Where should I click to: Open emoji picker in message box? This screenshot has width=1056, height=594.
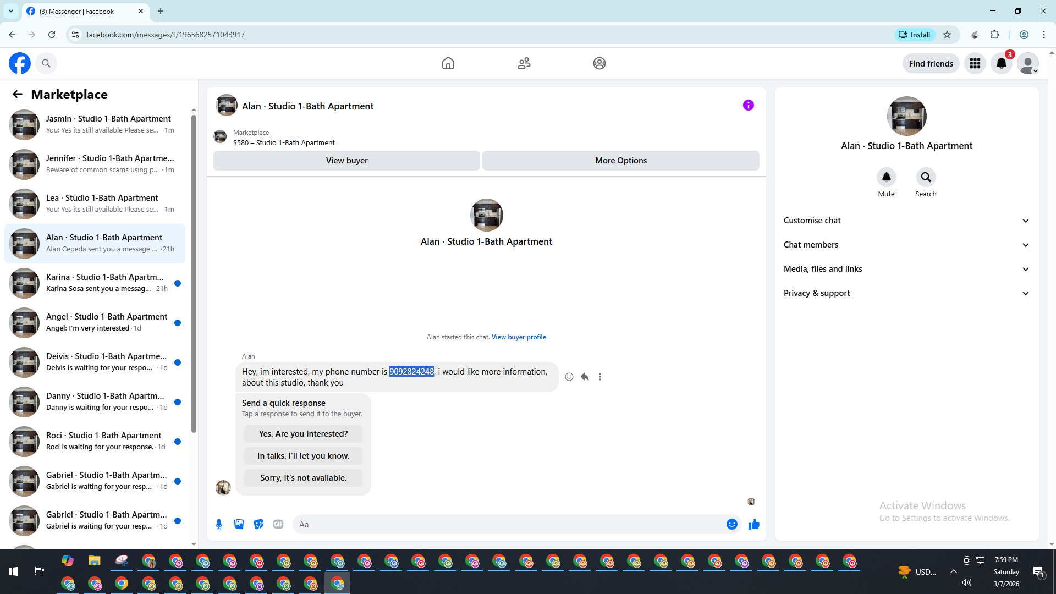tap(732, 524)
